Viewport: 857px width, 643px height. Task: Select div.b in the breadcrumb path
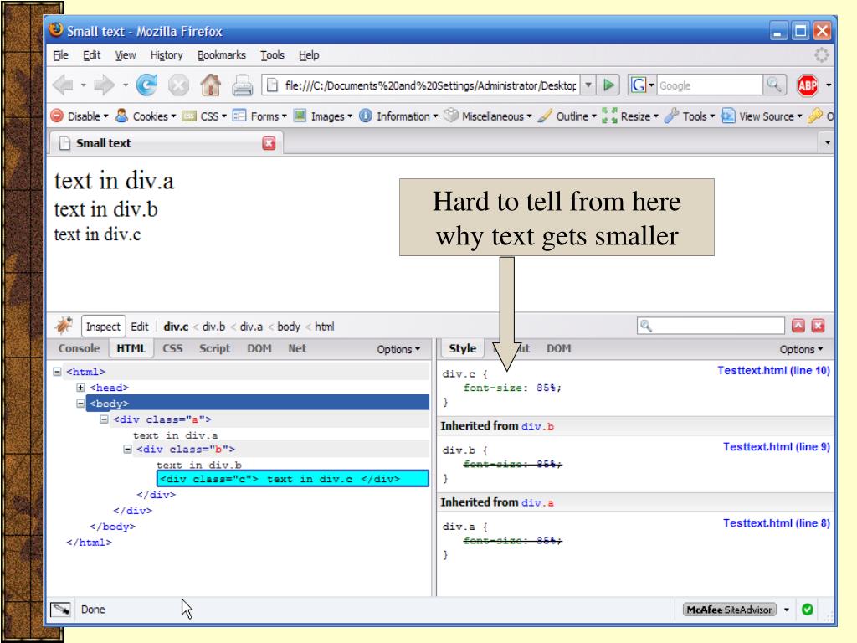pyautogui.click(x=213, y=327)
